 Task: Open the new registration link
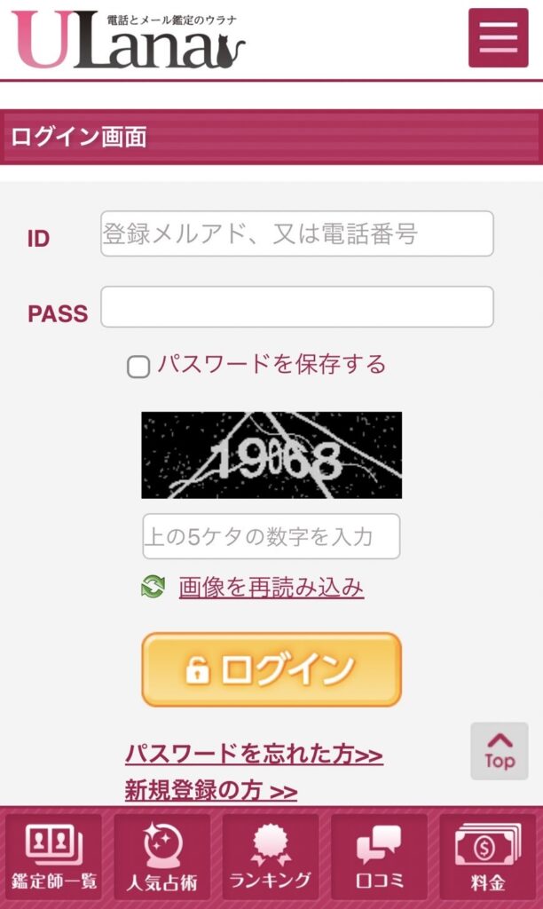coord(211,790)
